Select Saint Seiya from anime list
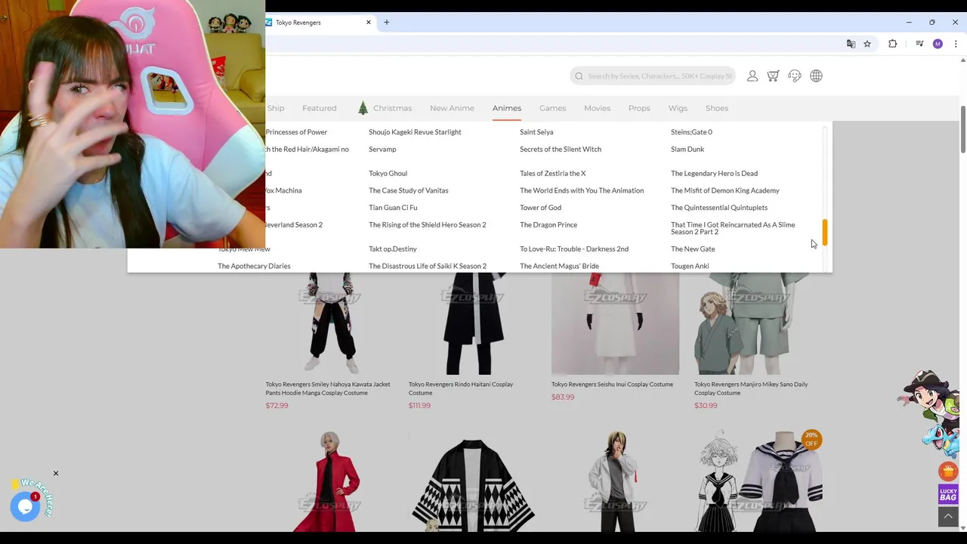Viewport: 967px width, 544px height. [536, 131]
